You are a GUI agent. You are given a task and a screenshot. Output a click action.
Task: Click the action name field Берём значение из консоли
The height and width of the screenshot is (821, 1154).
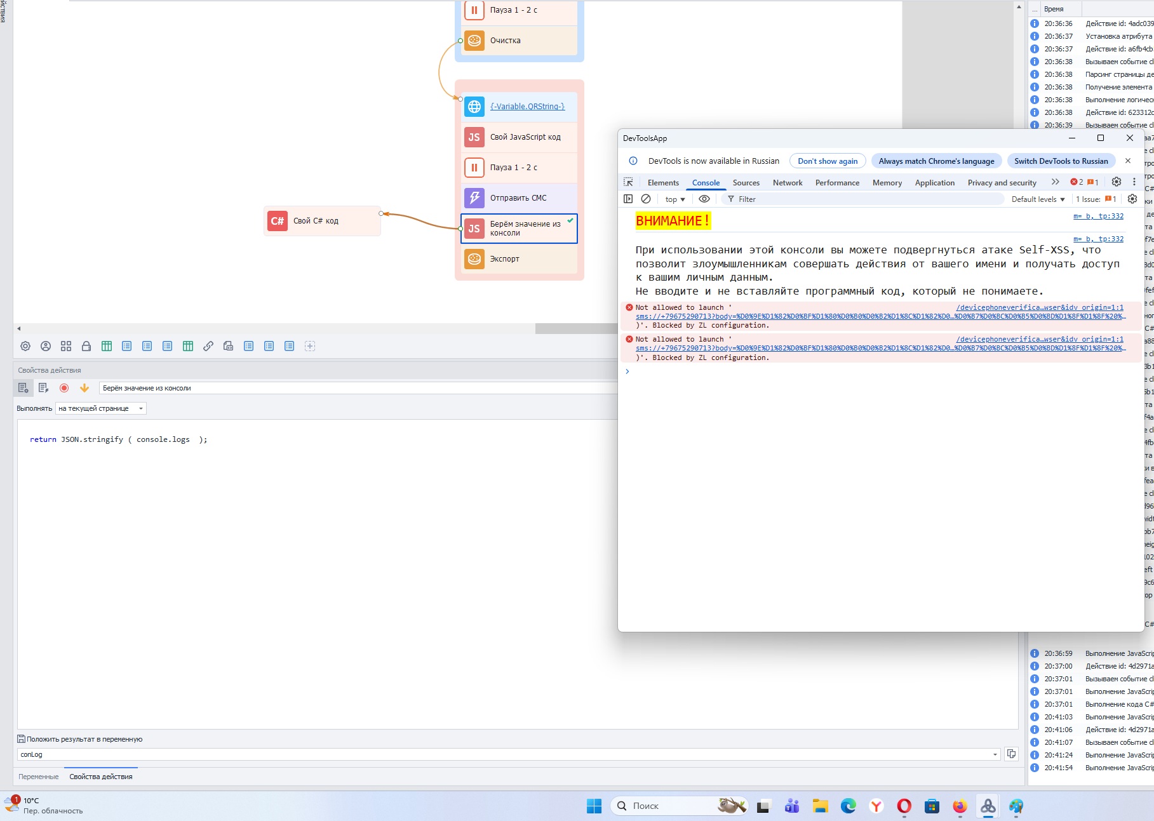pos(359,388)
